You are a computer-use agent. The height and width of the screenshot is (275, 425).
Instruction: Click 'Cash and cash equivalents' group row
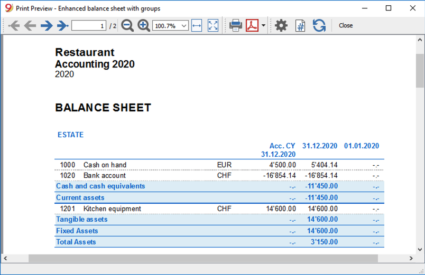pyautogui.click(x=219, y=186)
